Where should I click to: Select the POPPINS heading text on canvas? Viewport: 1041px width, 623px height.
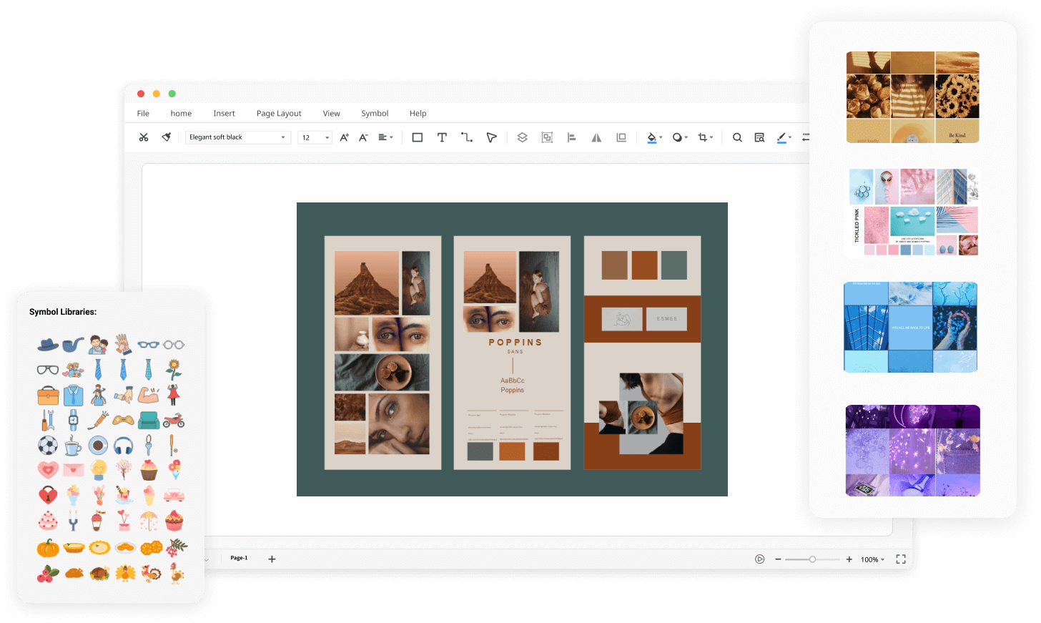(x=515, y=343)
